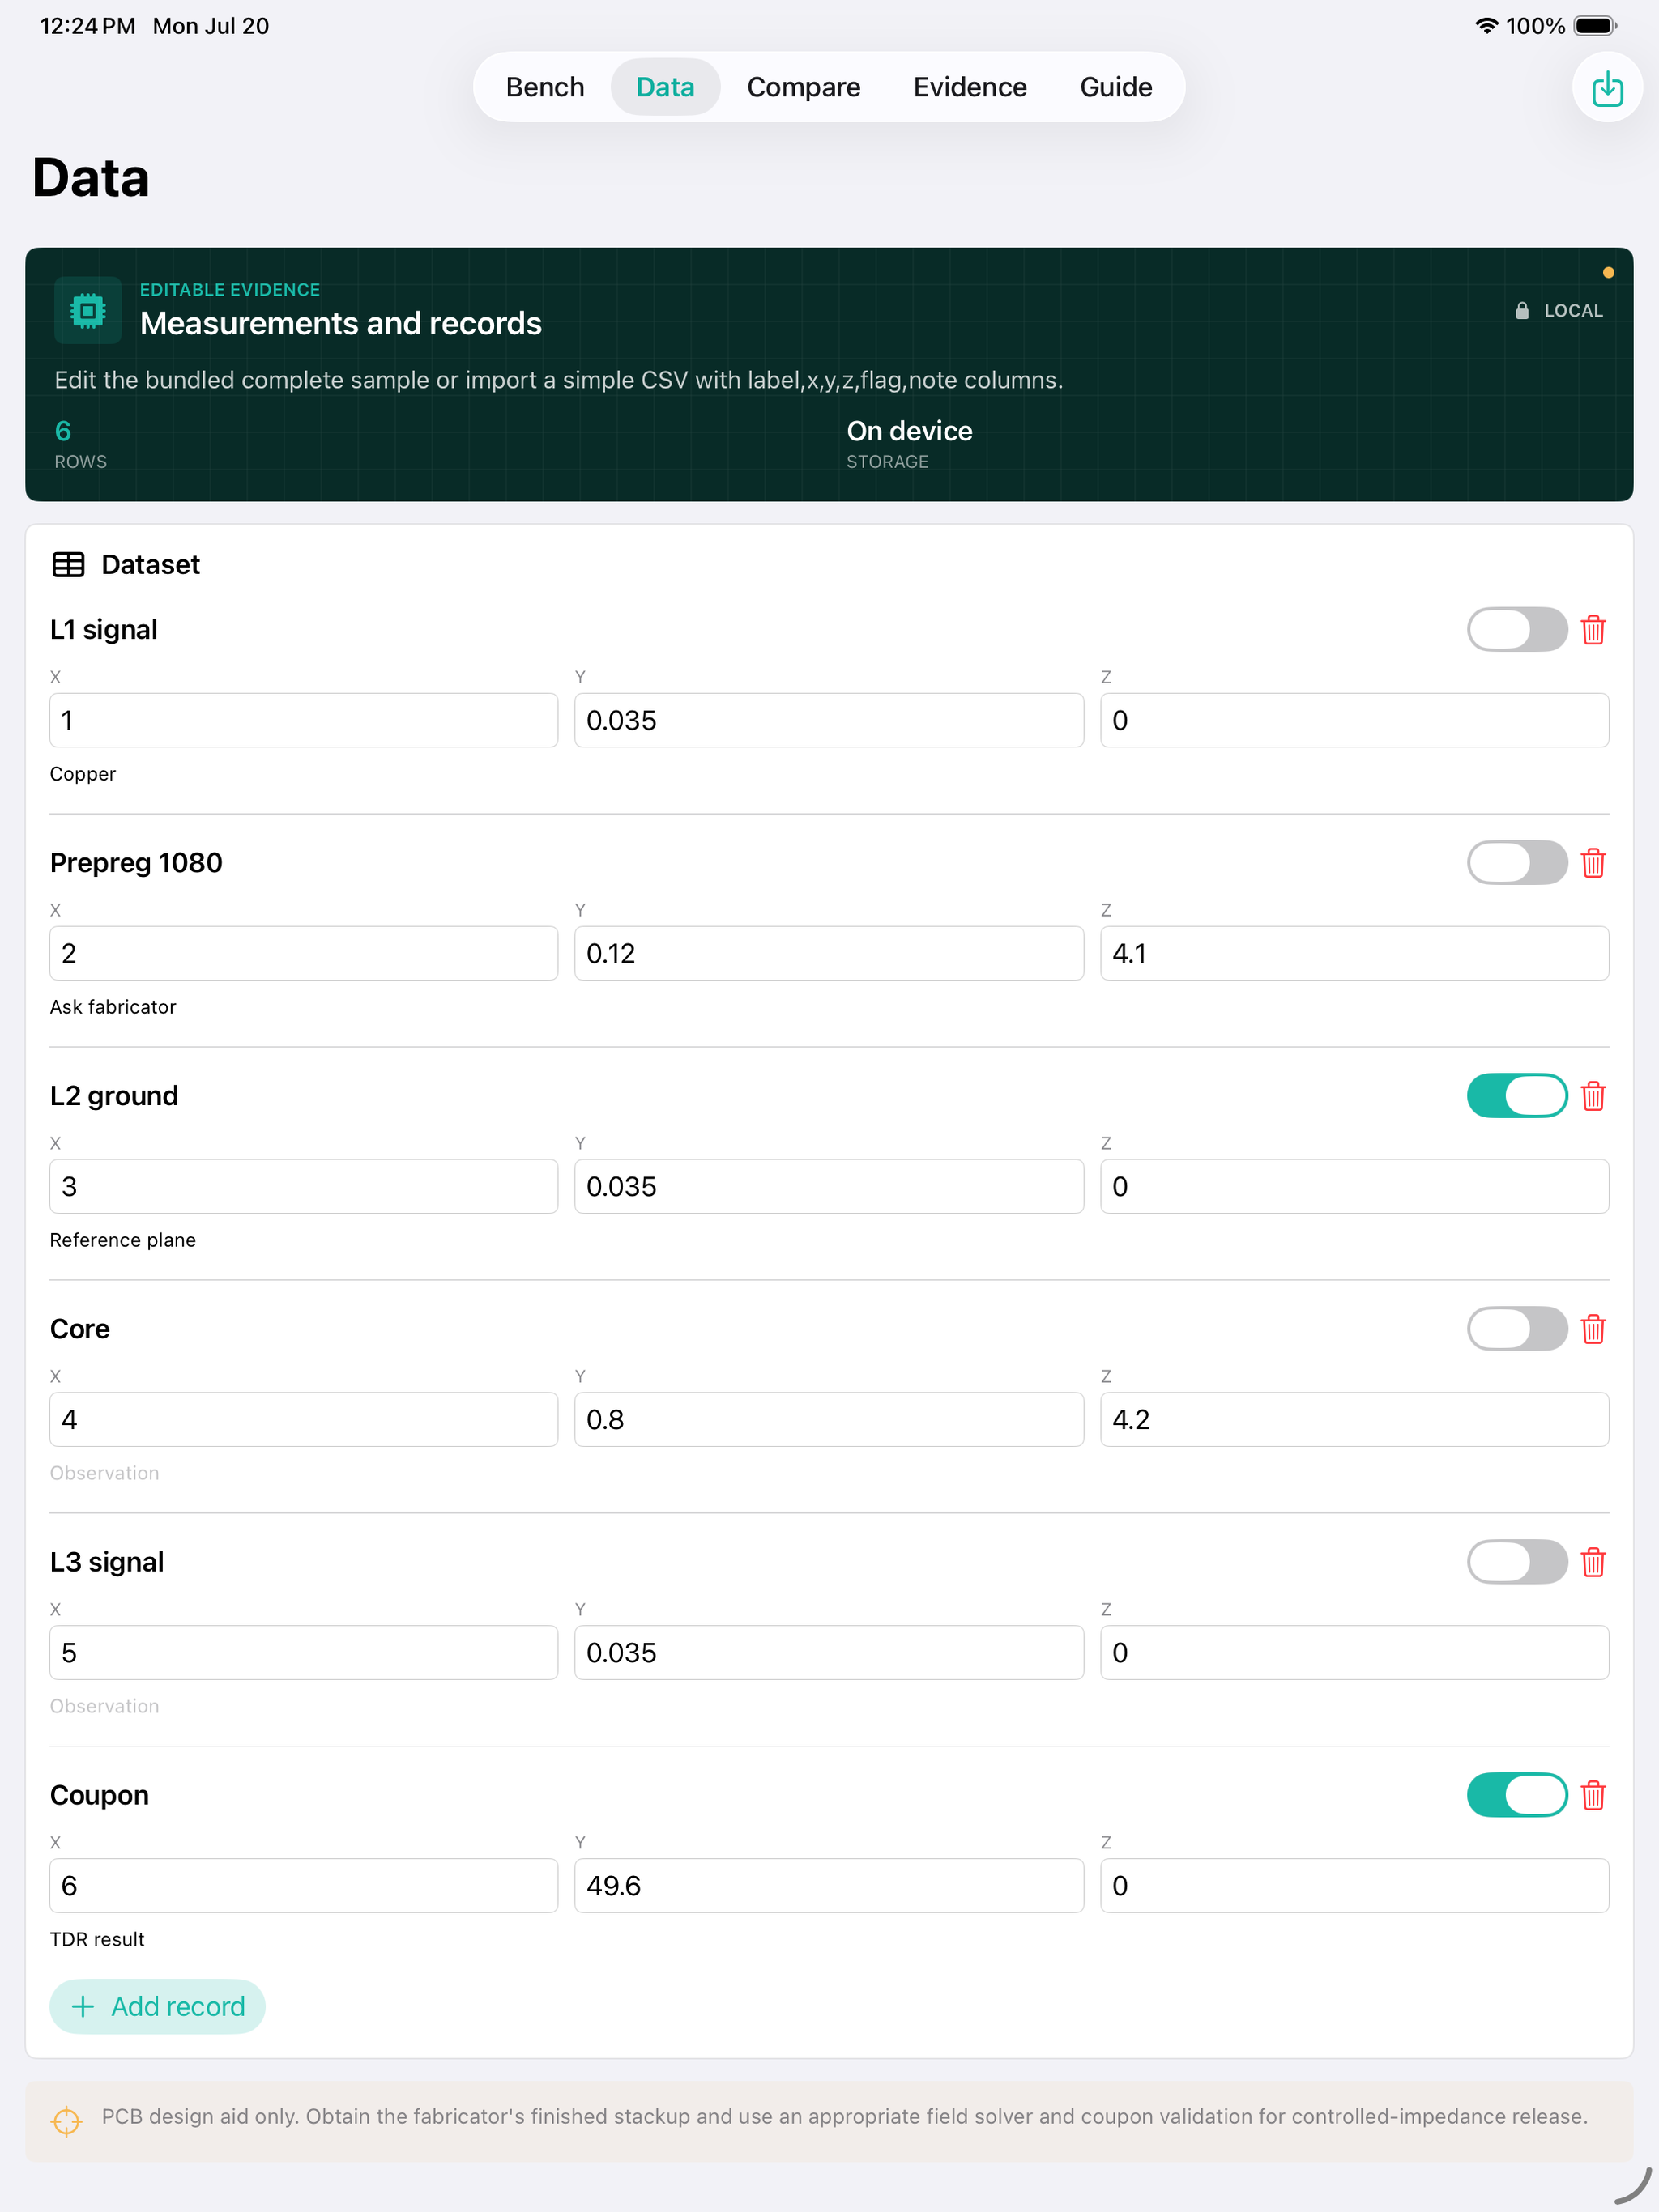Image resolution: width=1659 pixels, height=2212 pixels.
Task: Edit the Core Z field 4.2
Action: click(1354, 1420)
